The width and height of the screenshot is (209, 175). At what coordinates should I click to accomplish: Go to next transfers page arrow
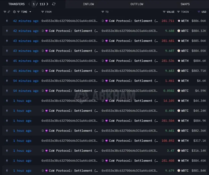click(x=47, y=4)
